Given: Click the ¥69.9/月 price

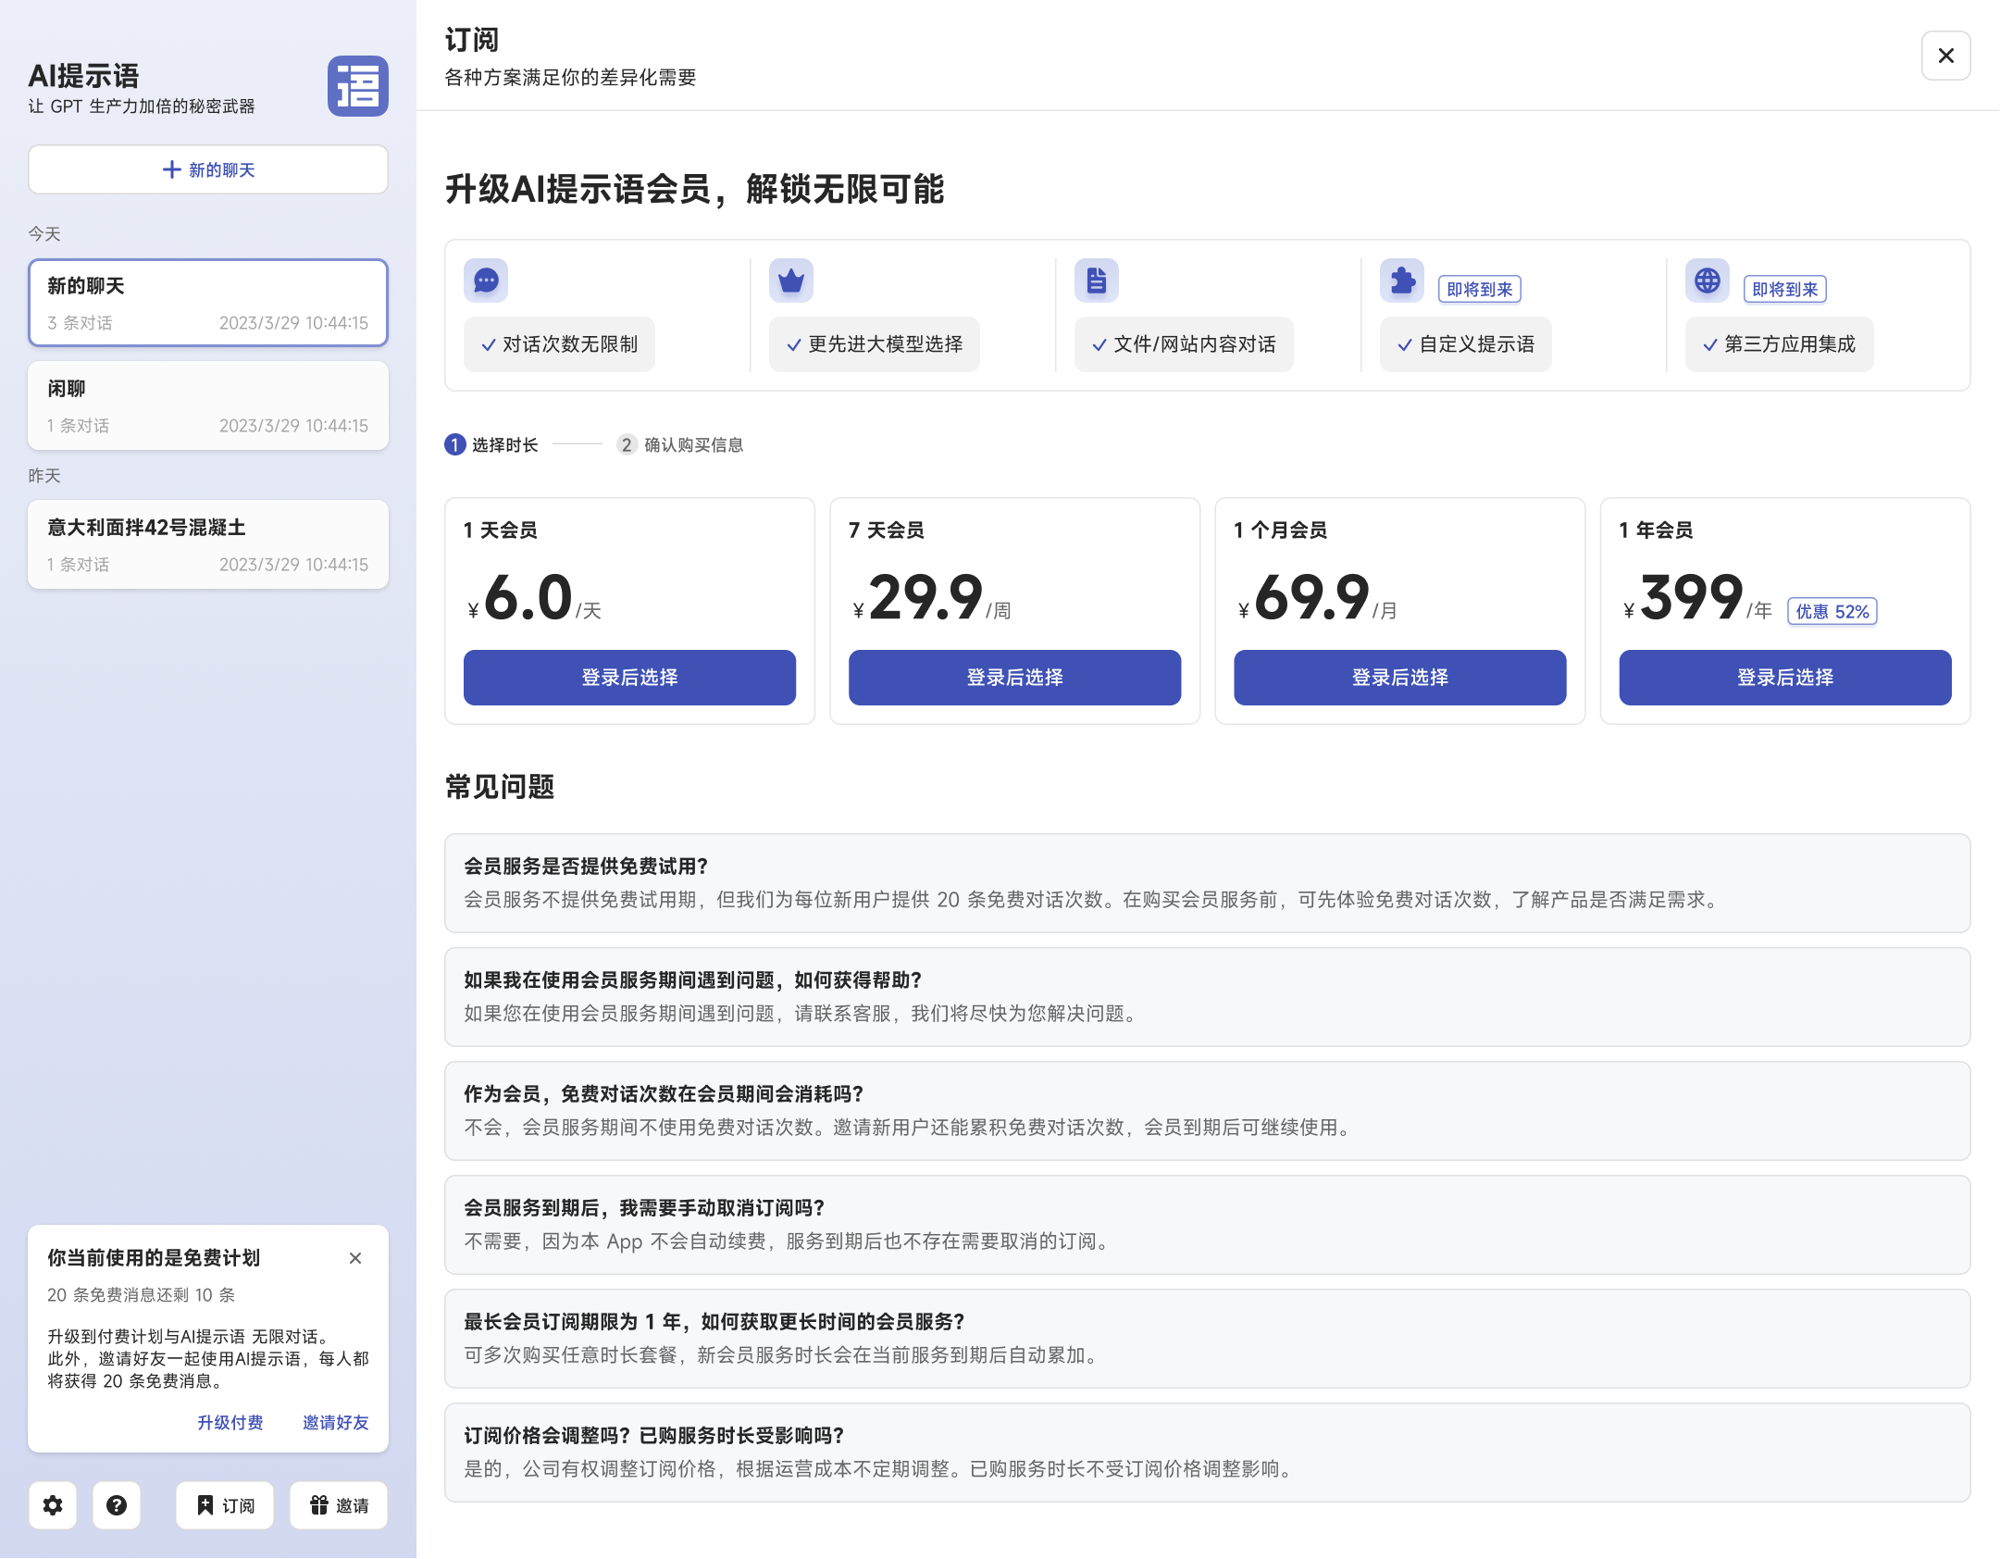Looking at the screenshot, I should (1318, 598).
